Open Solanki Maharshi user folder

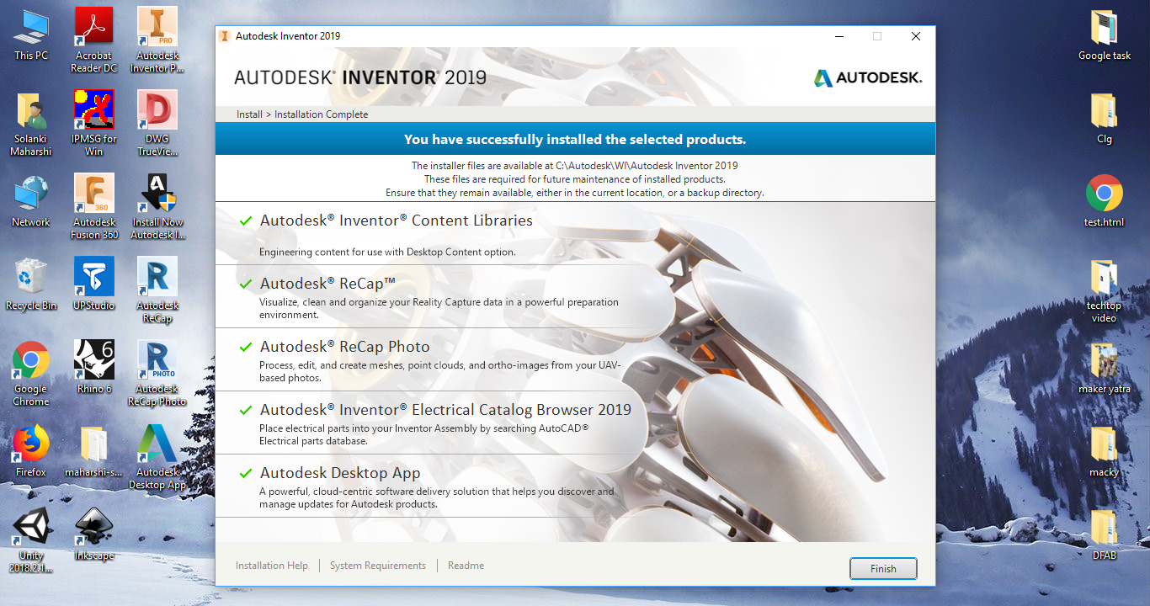click(x=31, y=124)
